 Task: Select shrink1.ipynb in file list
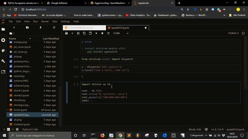33,90
